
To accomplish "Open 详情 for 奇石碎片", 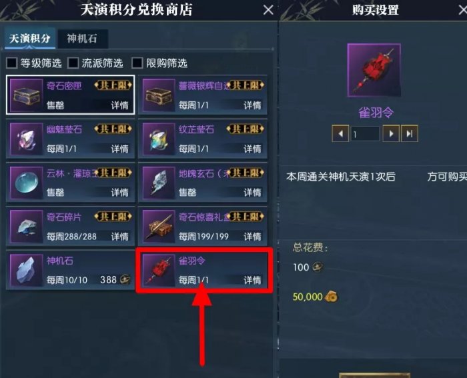I will pos(119,237).
